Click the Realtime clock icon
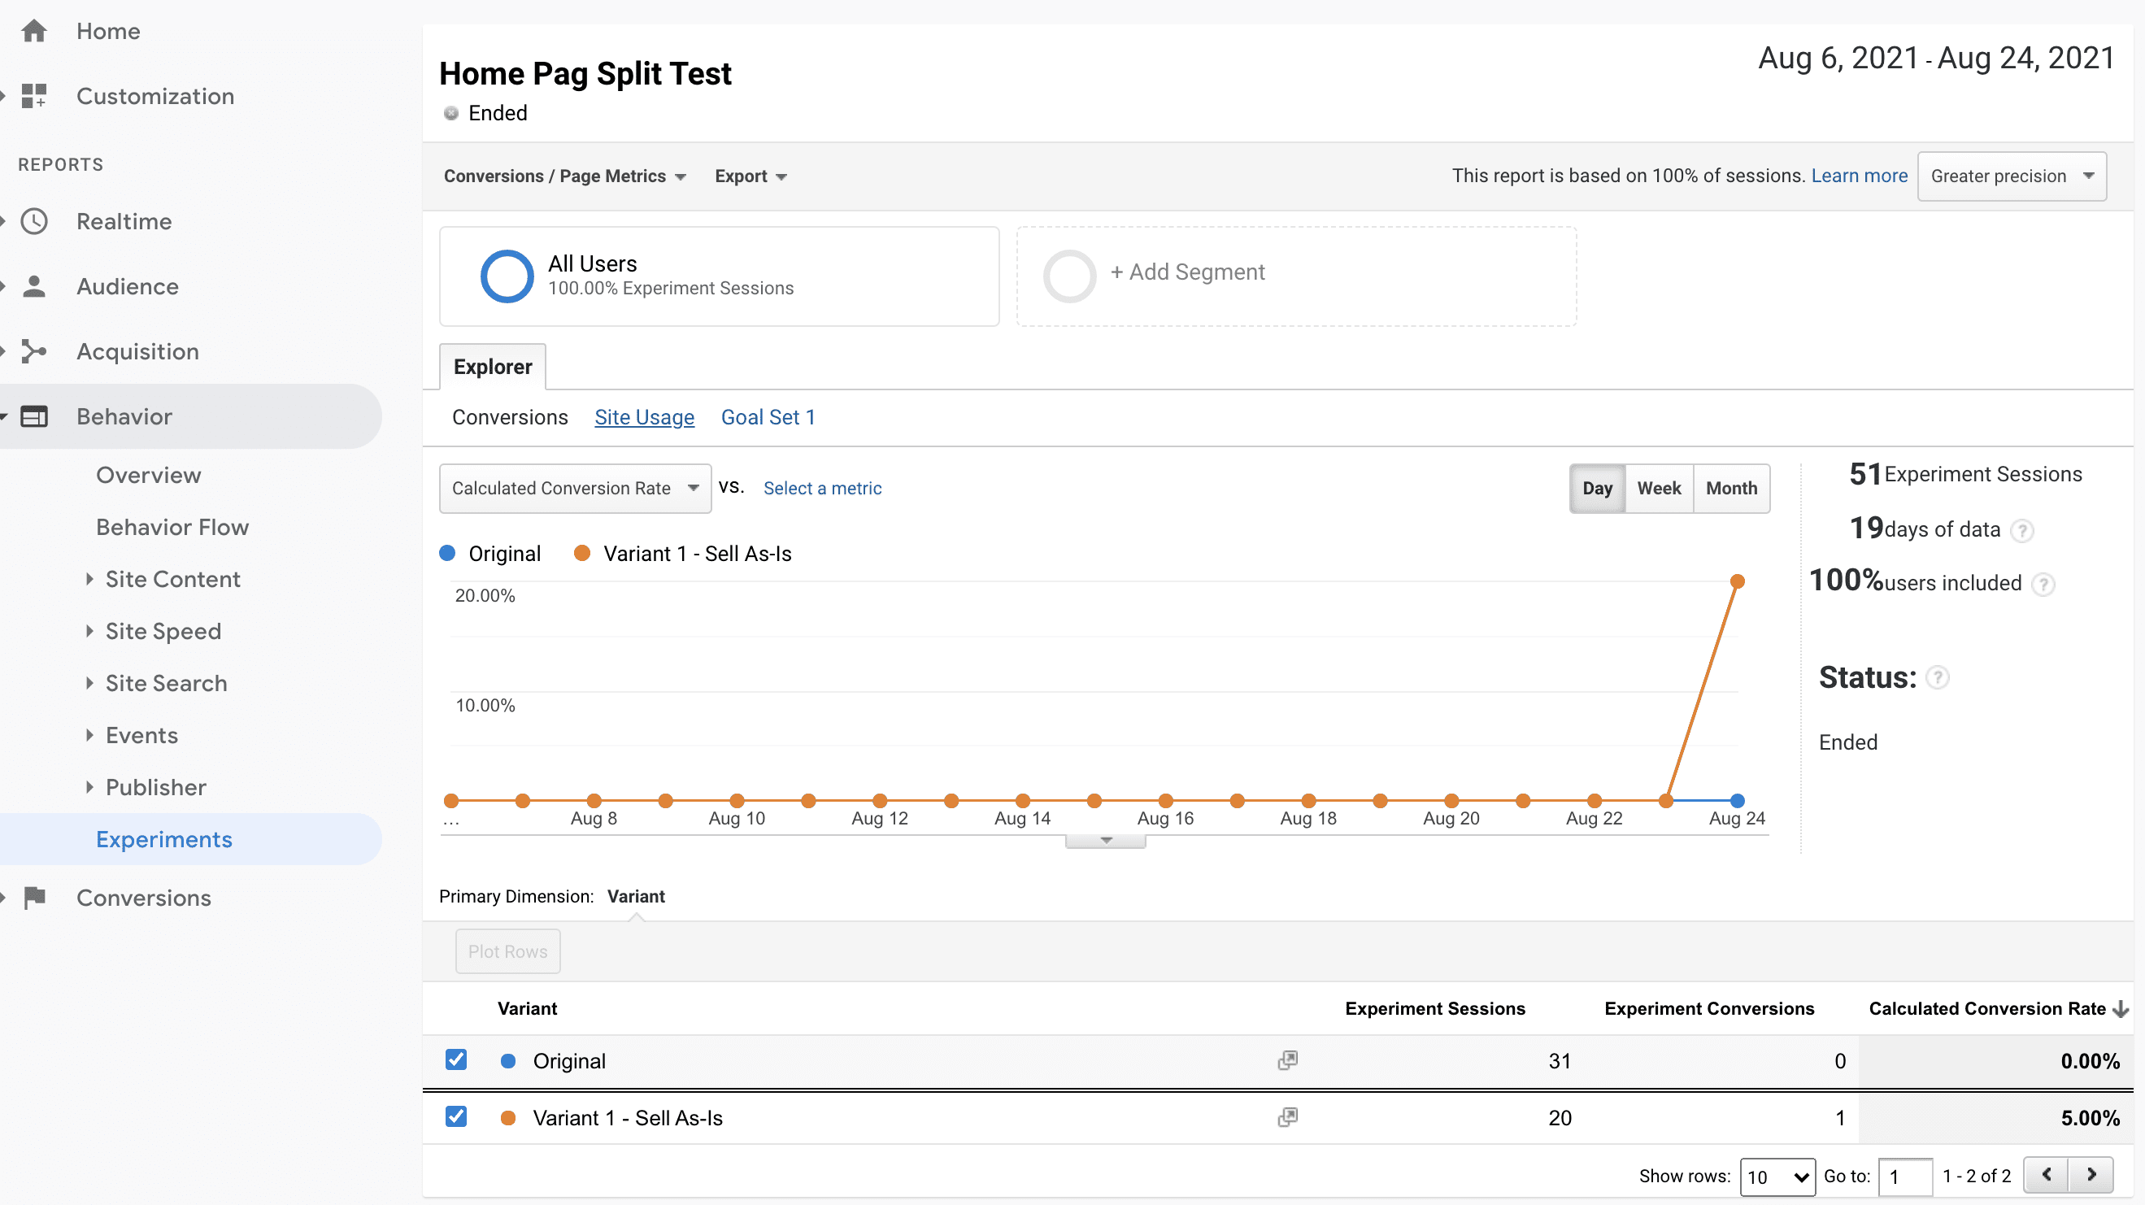Image resolution: width=2145 pixels, height=1205 pixels. pos(34,221)
